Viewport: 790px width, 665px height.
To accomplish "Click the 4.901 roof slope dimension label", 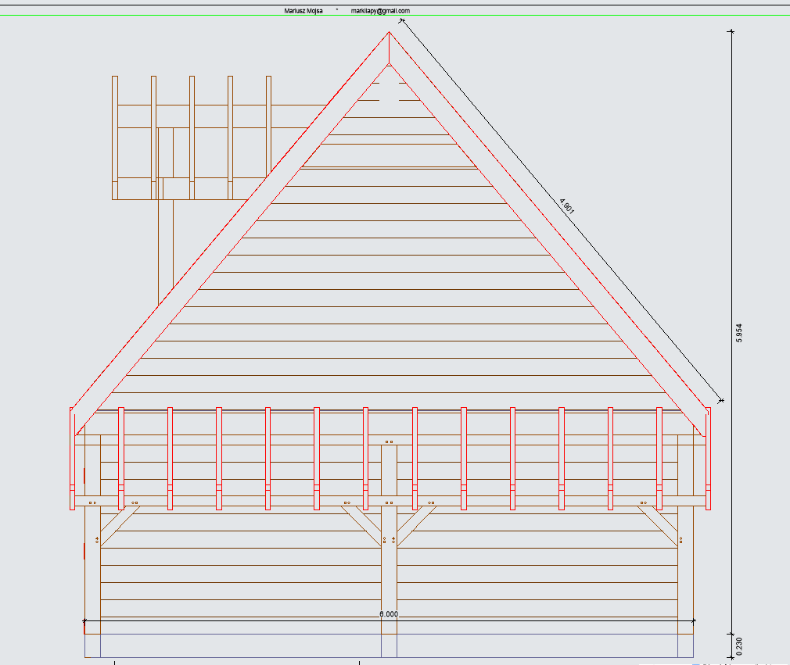I will [x=567, y=206].
